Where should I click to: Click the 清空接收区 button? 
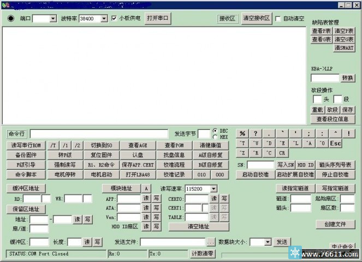tap(256, 18)
